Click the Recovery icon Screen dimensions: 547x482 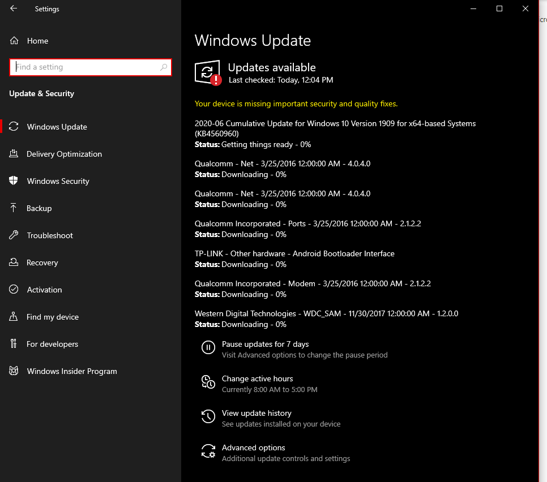(x=14, y=262)
